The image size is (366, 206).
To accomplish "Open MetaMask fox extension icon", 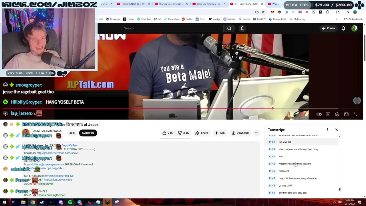I will click(x=272, y=12).
